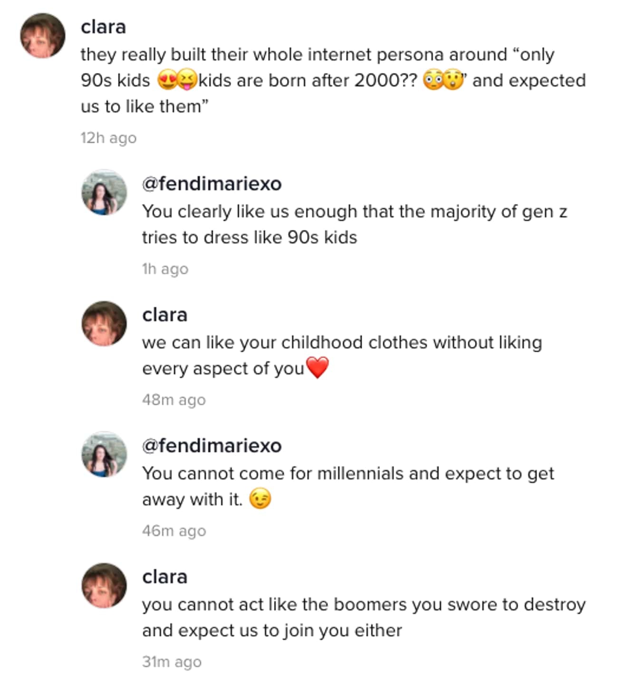Select the clara username on the top comment
Viewport: 618px width, 687px height.
pyautogui.click(x=103, y=27)
